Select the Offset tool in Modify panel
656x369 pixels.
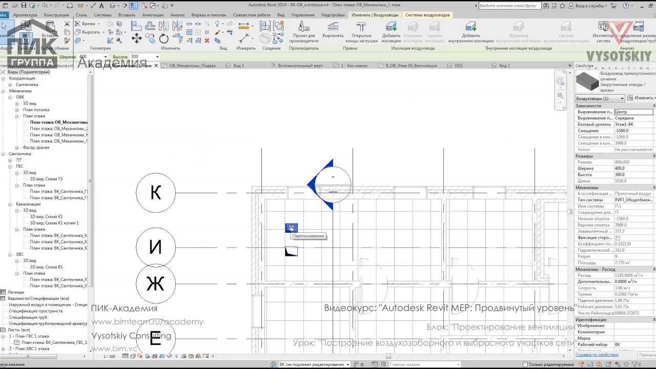point(150,26)
